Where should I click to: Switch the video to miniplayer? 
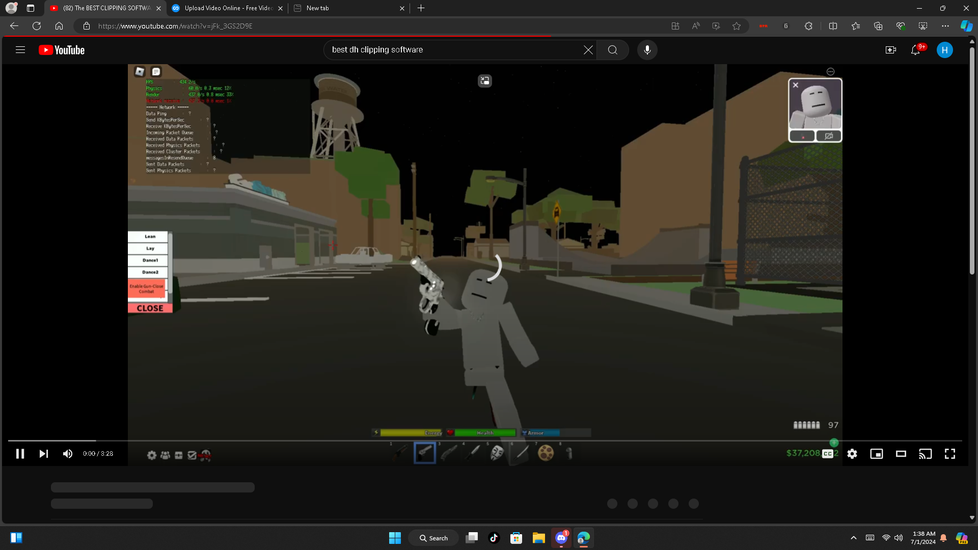click(x=877, y=454)
